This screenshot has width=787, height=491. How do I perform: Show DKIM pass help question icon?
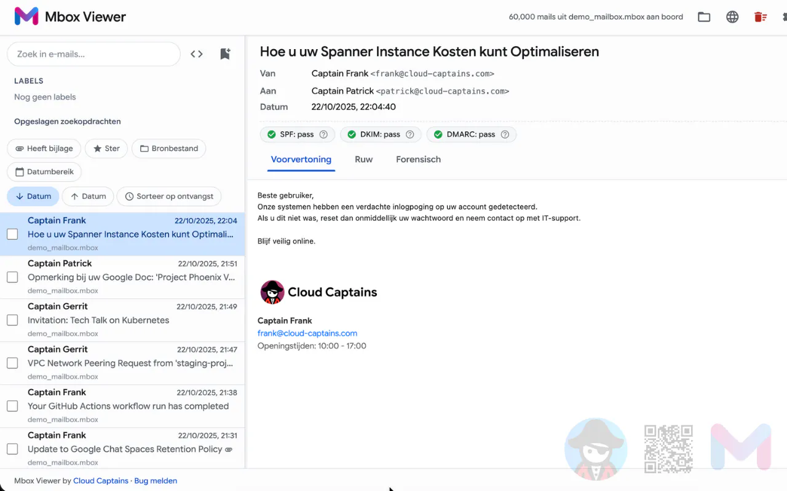409,134
